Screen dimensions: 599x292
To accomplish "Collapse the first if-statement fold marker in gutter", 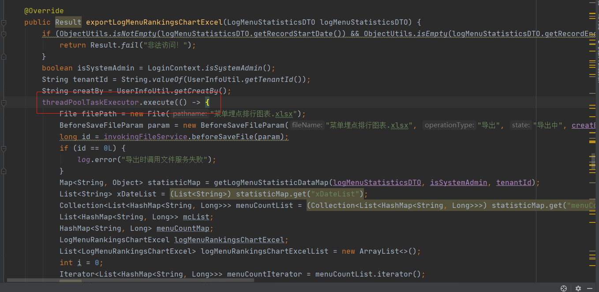I will coord(4,33).
